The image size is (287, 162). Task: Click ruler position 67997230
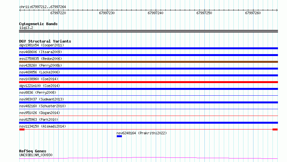[x=107, y=13]
